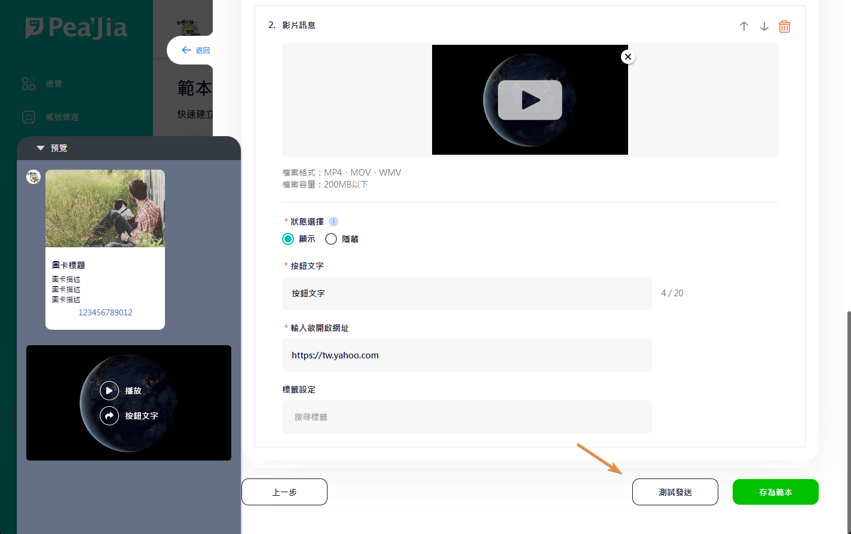
Task: Delete the video message with trash icon
Action: (784, 26)
